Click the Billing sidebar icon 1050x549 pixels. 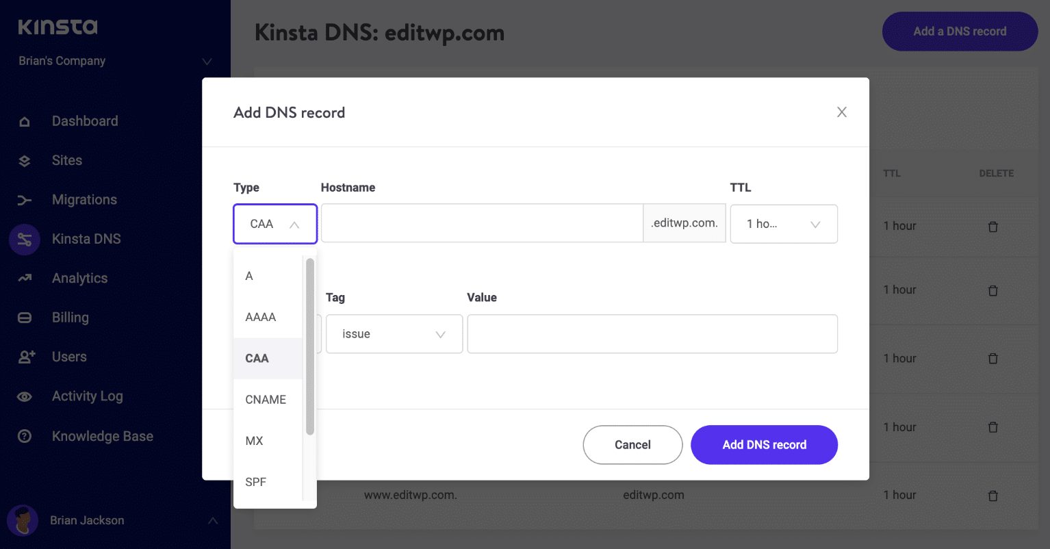pyautogui.click(x=25, y=317)
